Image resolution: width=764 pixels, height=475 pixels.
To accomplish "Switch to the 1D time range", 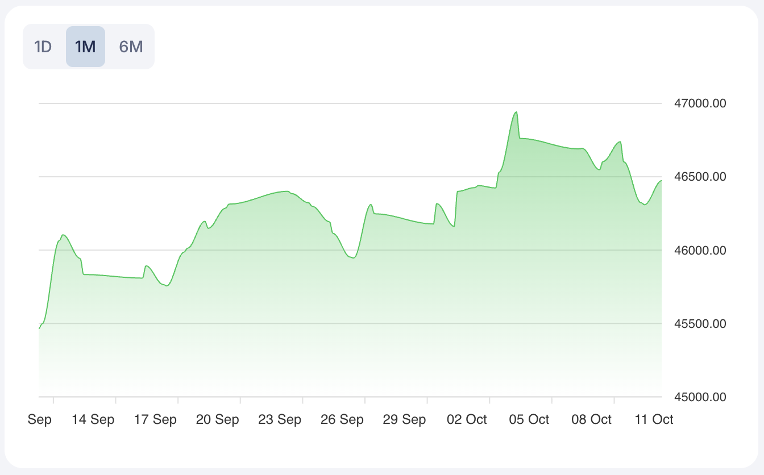I will pos(43,47).
